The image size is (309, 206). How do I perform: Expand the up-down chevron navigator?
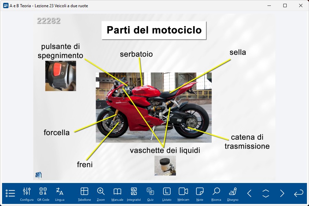(266, 193)
